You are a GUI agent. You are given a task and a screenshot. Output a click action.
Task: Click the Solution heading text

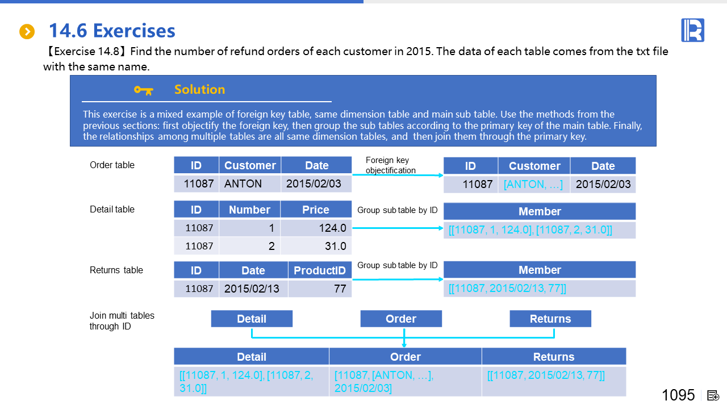199,89
